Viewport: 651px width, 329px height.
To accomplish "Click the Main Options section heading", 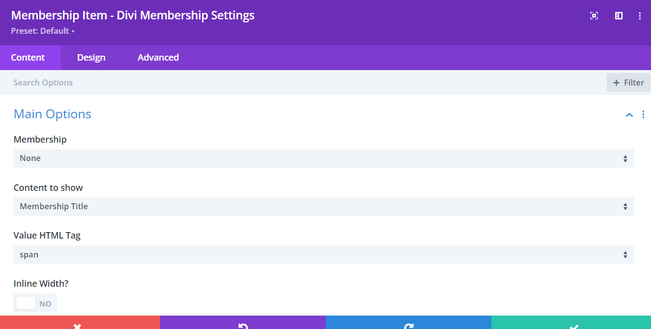I will [52, 114].
